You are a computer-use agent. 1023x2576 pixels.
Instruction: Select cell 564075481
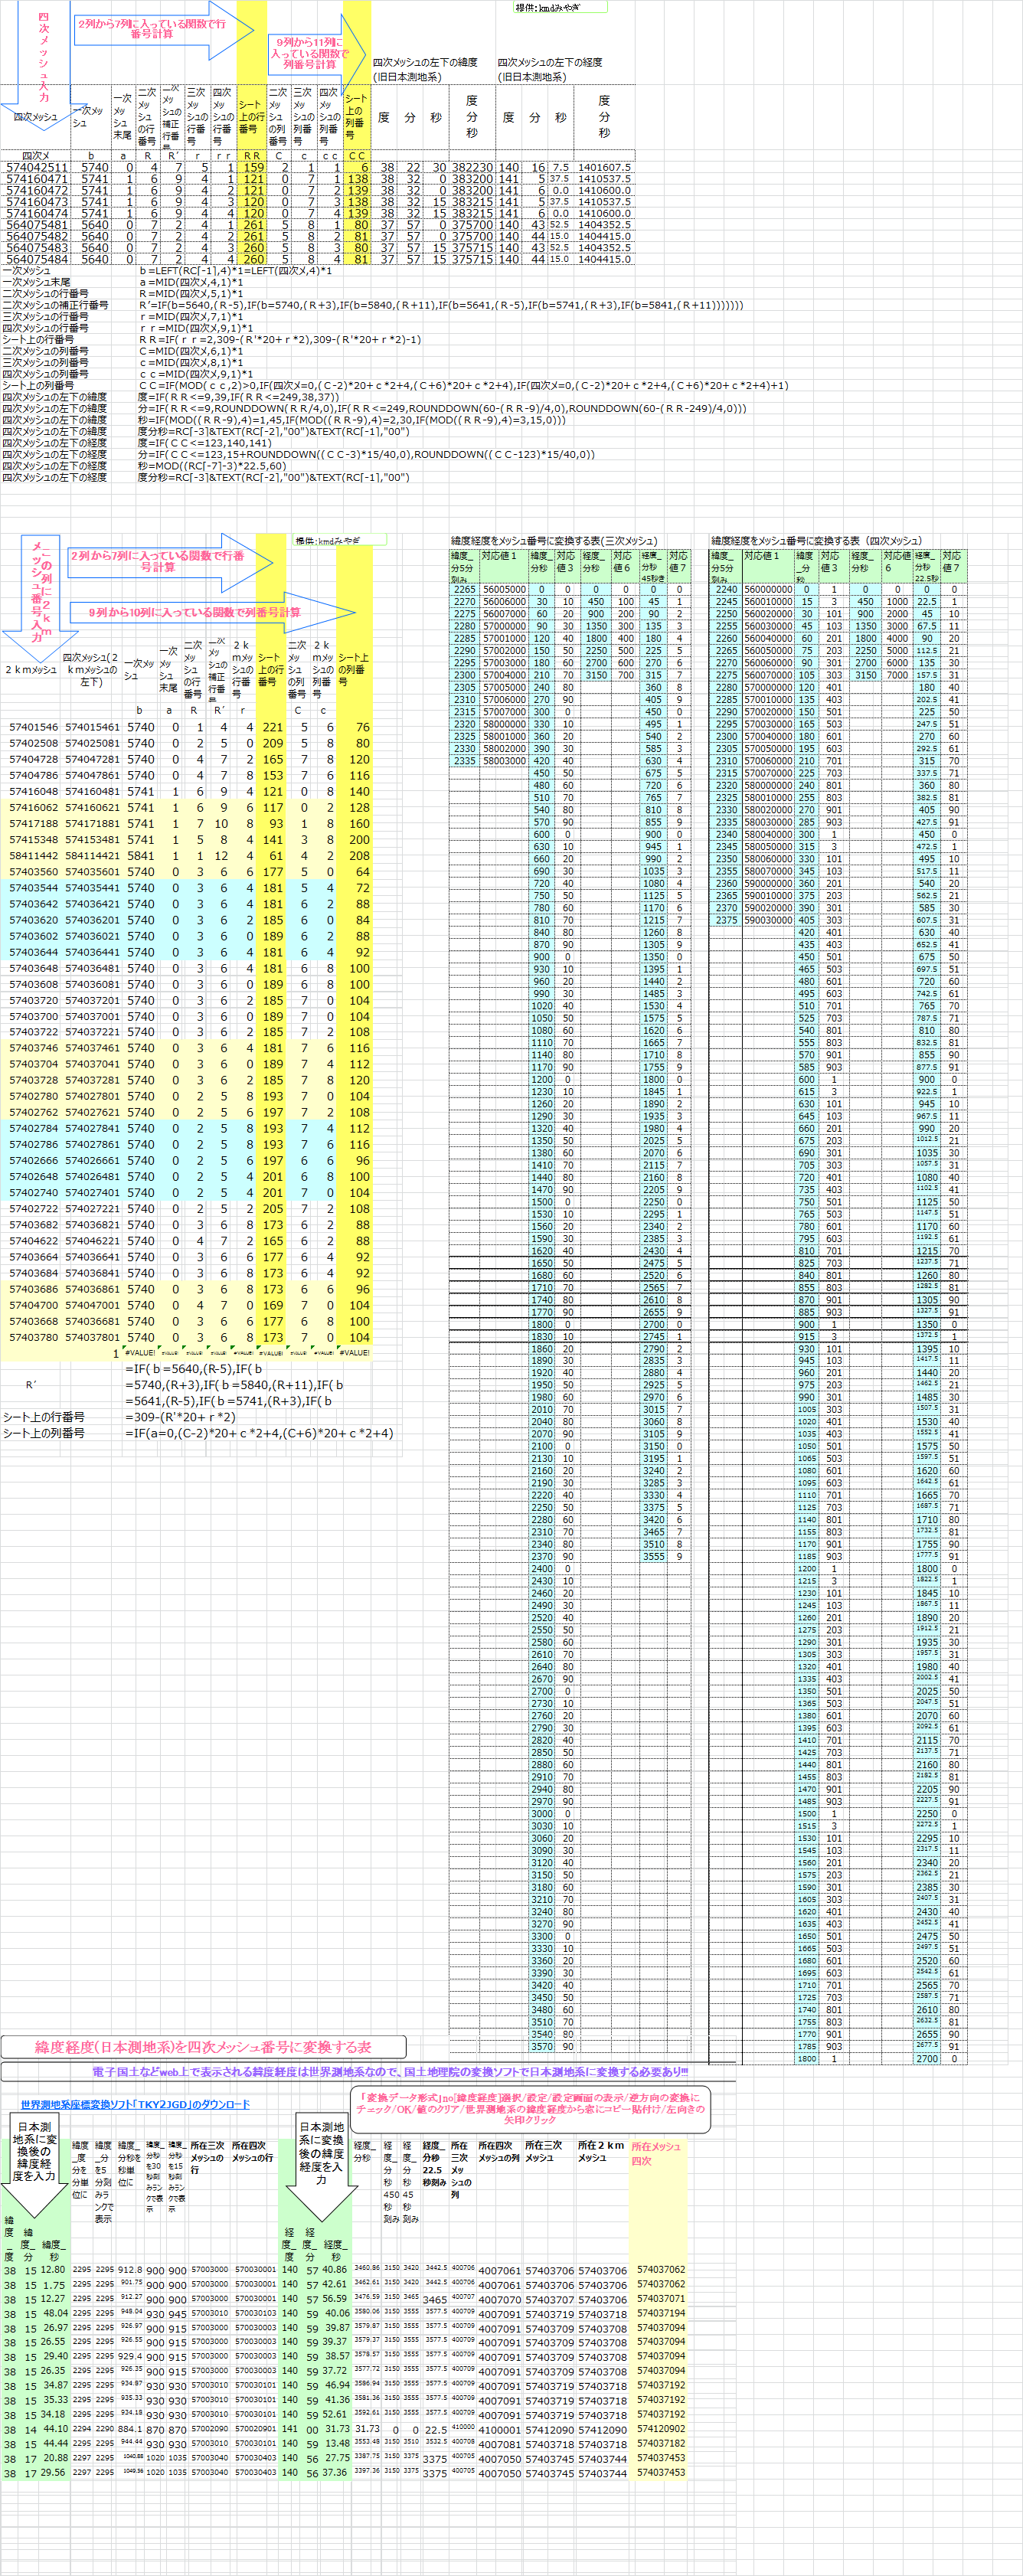pos(37,225)
